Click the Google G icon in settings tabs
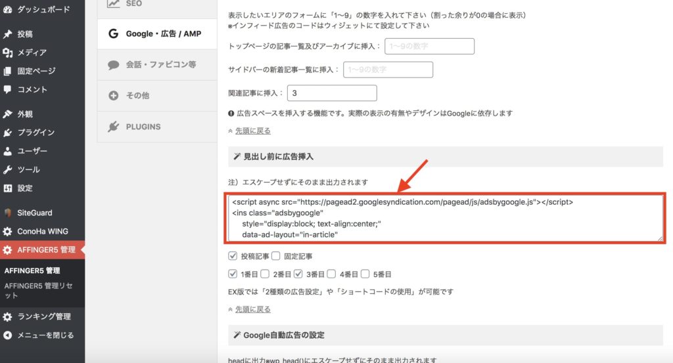 (x=113, y=33)
